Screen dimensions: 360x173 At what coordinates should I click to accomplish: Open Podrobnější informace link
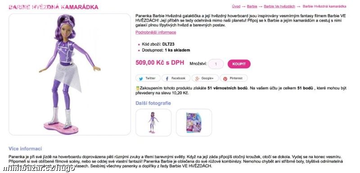(156, 32)
